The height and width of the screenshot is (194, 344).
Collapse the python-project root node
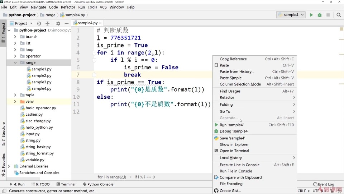coord(9,30)
